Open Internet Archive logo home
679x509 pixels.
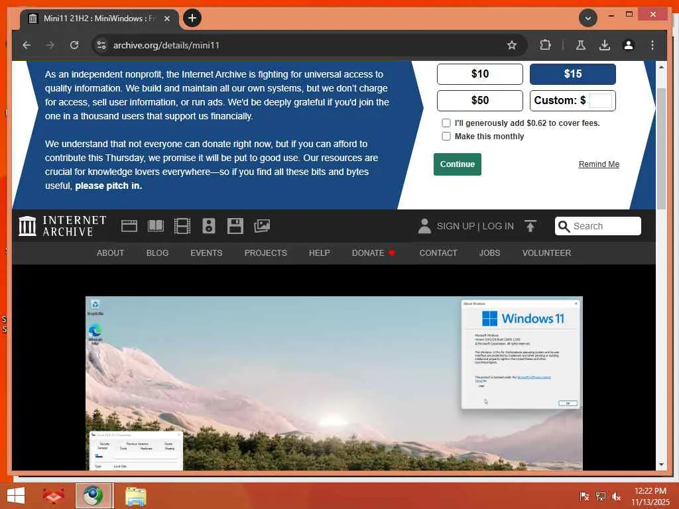(63, 226)
